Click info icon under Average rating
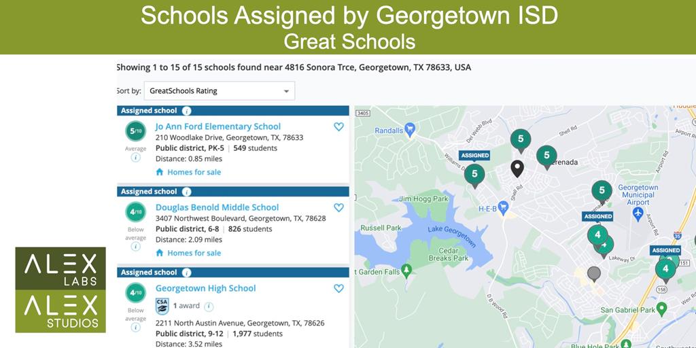696x348 pixels. pyautogui.click(x=136, y=158)
